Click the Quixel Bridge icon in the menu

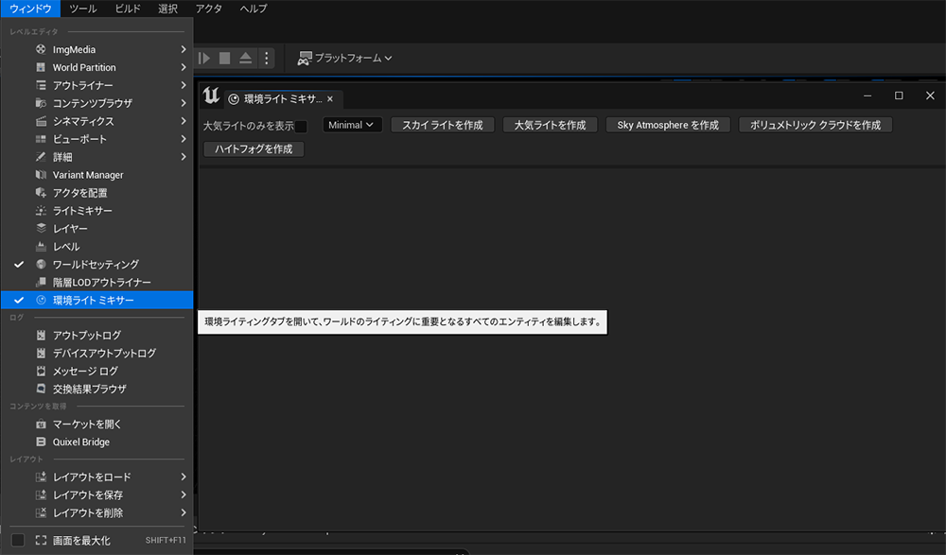tap(41, 442)
